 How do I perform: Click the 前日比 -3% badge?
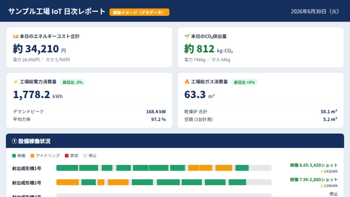(73, 82)
